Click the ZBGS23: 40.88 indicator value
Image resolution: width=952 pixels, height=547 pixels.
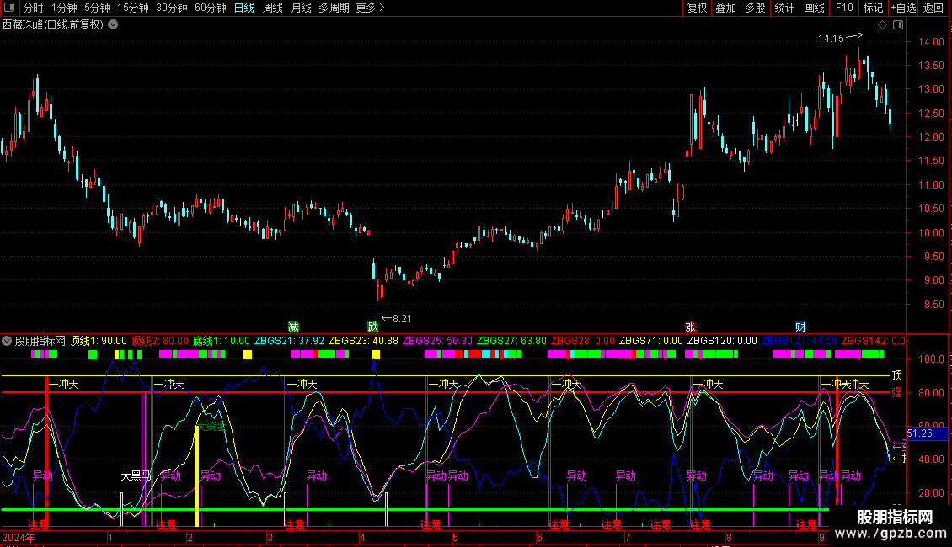point(363,341)
